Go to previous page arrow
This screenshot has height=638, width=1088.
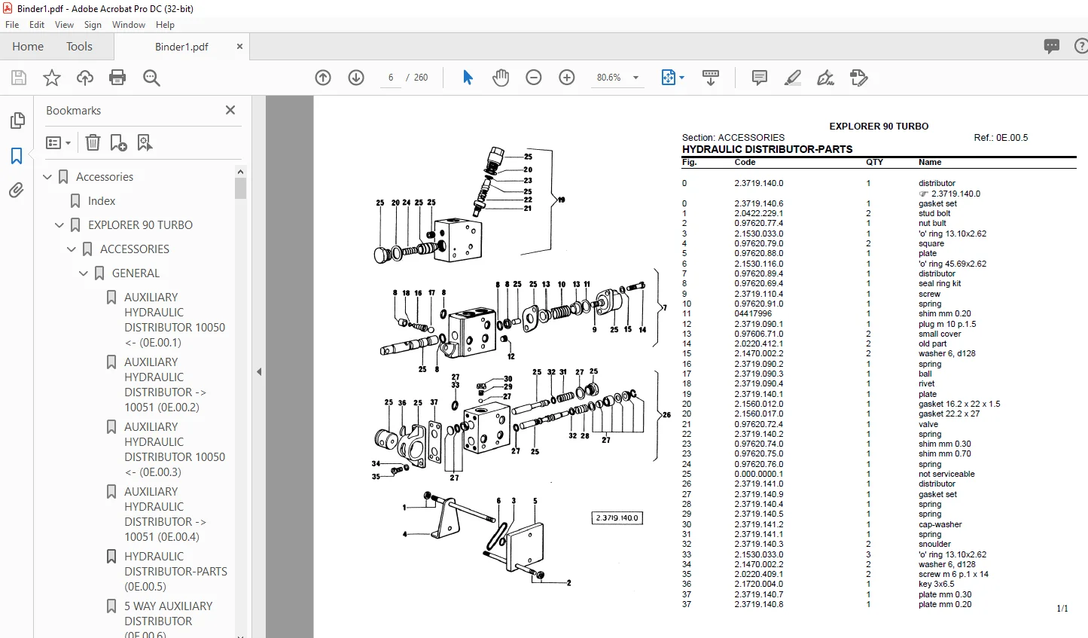pyautogui.click(x=323, y=78)
